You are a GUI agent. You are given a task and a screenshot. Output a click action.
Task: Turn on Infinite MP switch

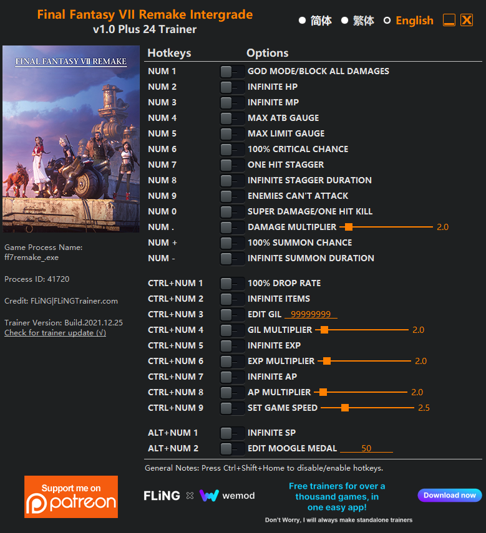pos(232,103)
